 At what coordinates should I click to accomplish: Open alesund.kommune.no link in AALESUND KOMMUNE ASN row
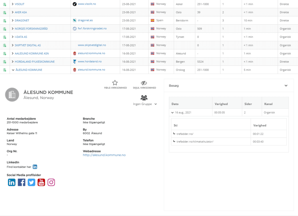pos(91,53)
